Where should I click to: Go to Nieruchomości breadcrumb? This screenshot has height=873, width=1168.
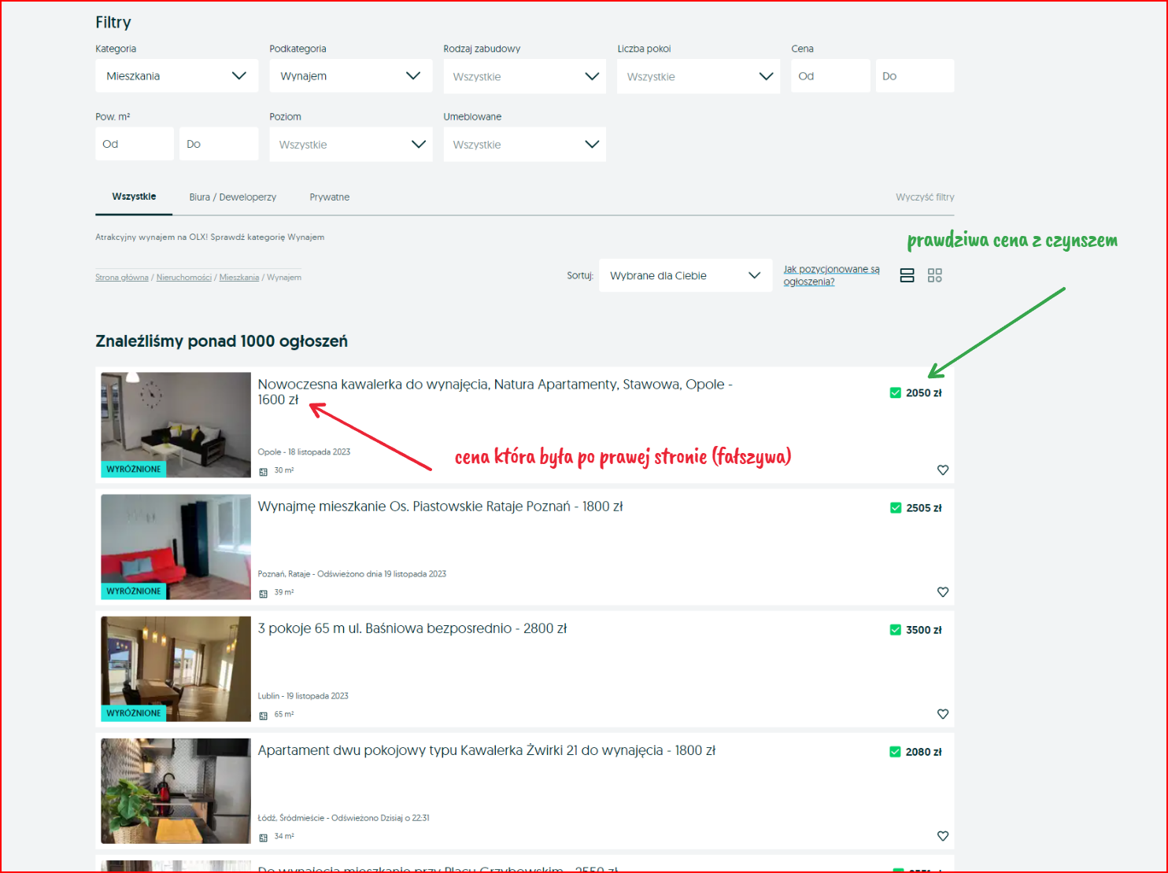(x=184, y=278)
